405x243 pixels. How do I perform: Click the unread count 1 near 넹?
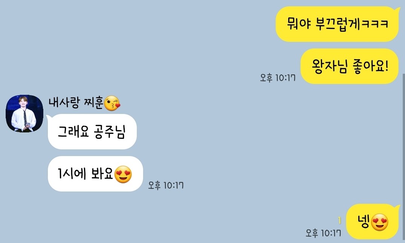point(339,220)
